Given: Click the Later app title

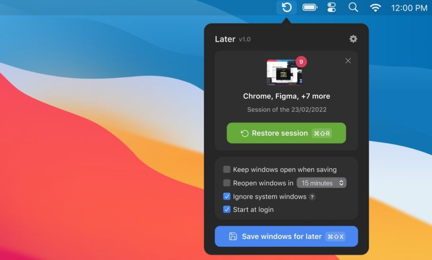Looking at the screenshot, I should (225, 39).
